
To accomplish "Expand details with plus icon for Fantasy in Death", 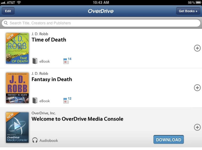I will tap(197, 88).
